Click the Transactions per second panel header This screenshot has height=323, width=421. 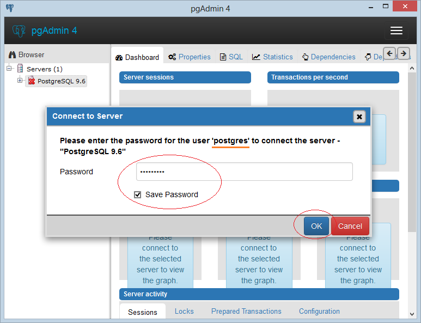tap(333, 77)
